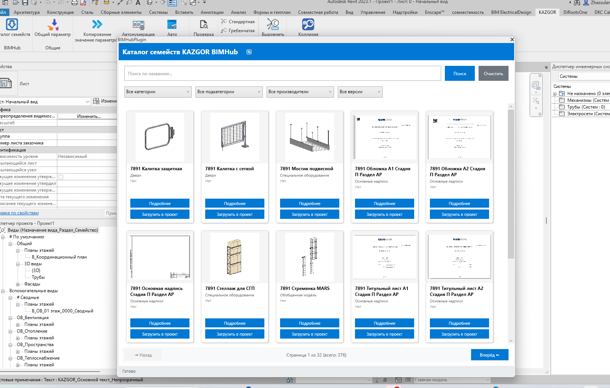
Task: Run the Проверка tool
Action: 204,25
